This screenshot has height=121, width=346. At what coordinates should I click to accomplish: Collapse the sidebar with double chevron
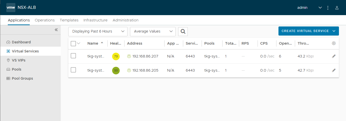pyautogui.click(x=56, y=30)
